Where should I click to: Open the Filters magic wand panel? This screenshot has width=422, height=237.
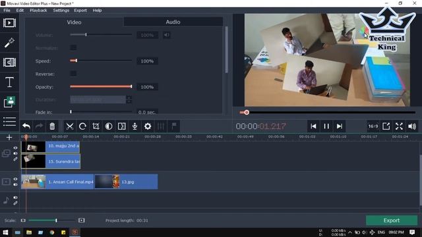(9, 43)
